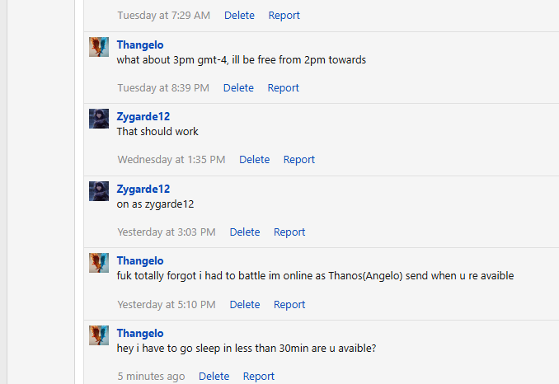Image resolution: width=559 pixels, height=384 pixels.
Task: Click Thangelo's avatar on the "fuk totally forgot" message
Action: (99, 263)
